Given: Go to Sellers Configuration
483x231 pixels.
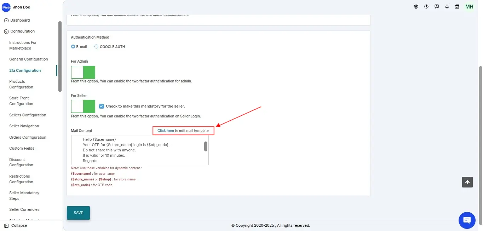Looking at the screenshot, I should [x=28, y=115].
